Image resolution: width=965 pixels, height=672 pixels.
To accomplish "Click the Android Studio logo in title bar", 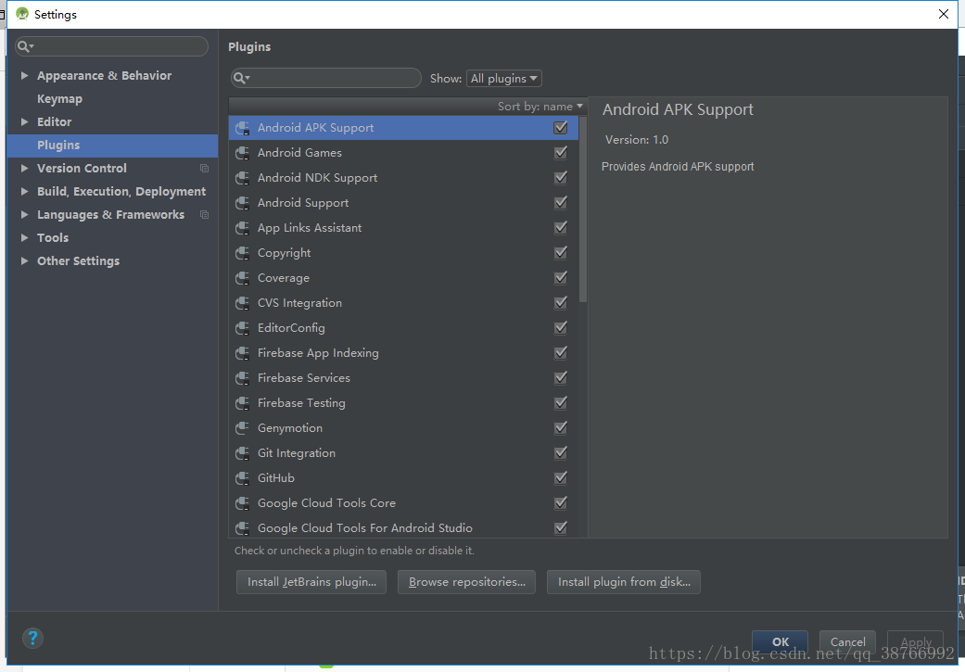I will pos(22,14).
